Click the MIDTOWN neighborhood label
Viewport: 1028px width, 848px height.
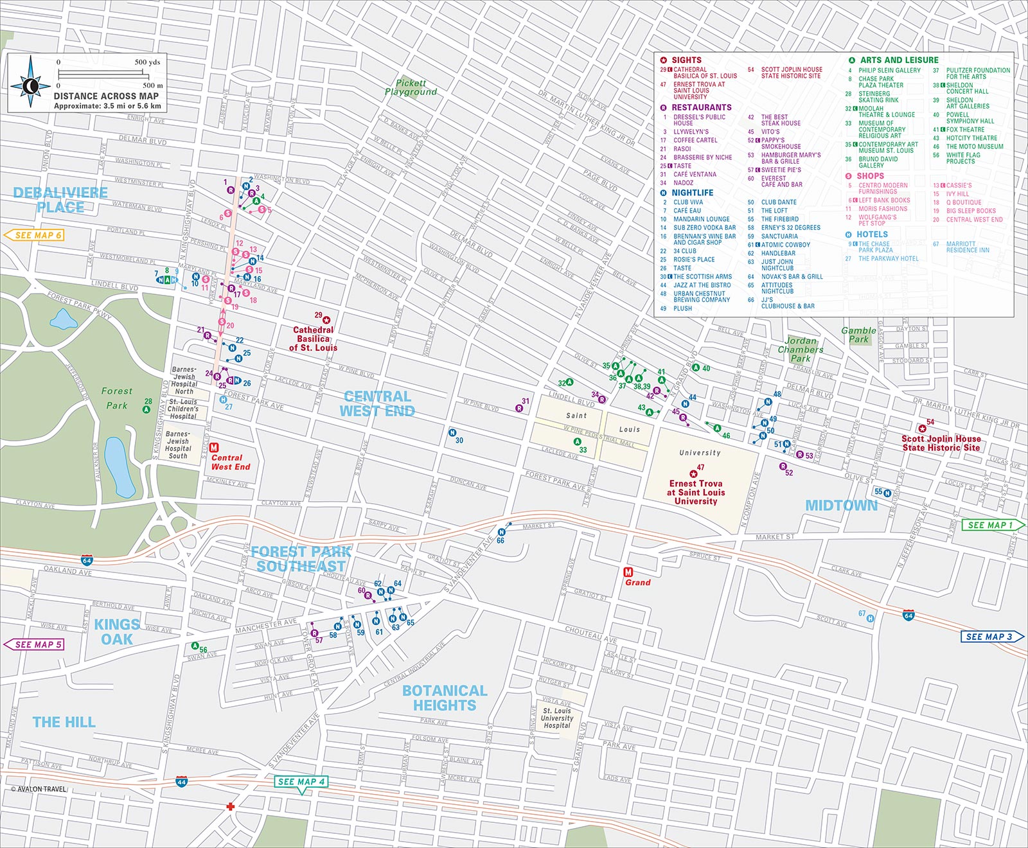coord(842,506)
